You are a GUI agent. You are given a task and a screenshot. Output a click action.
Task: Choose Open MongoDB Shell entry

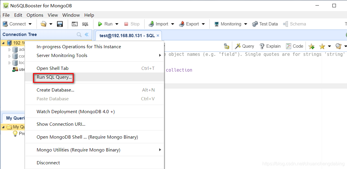[95, 137]
